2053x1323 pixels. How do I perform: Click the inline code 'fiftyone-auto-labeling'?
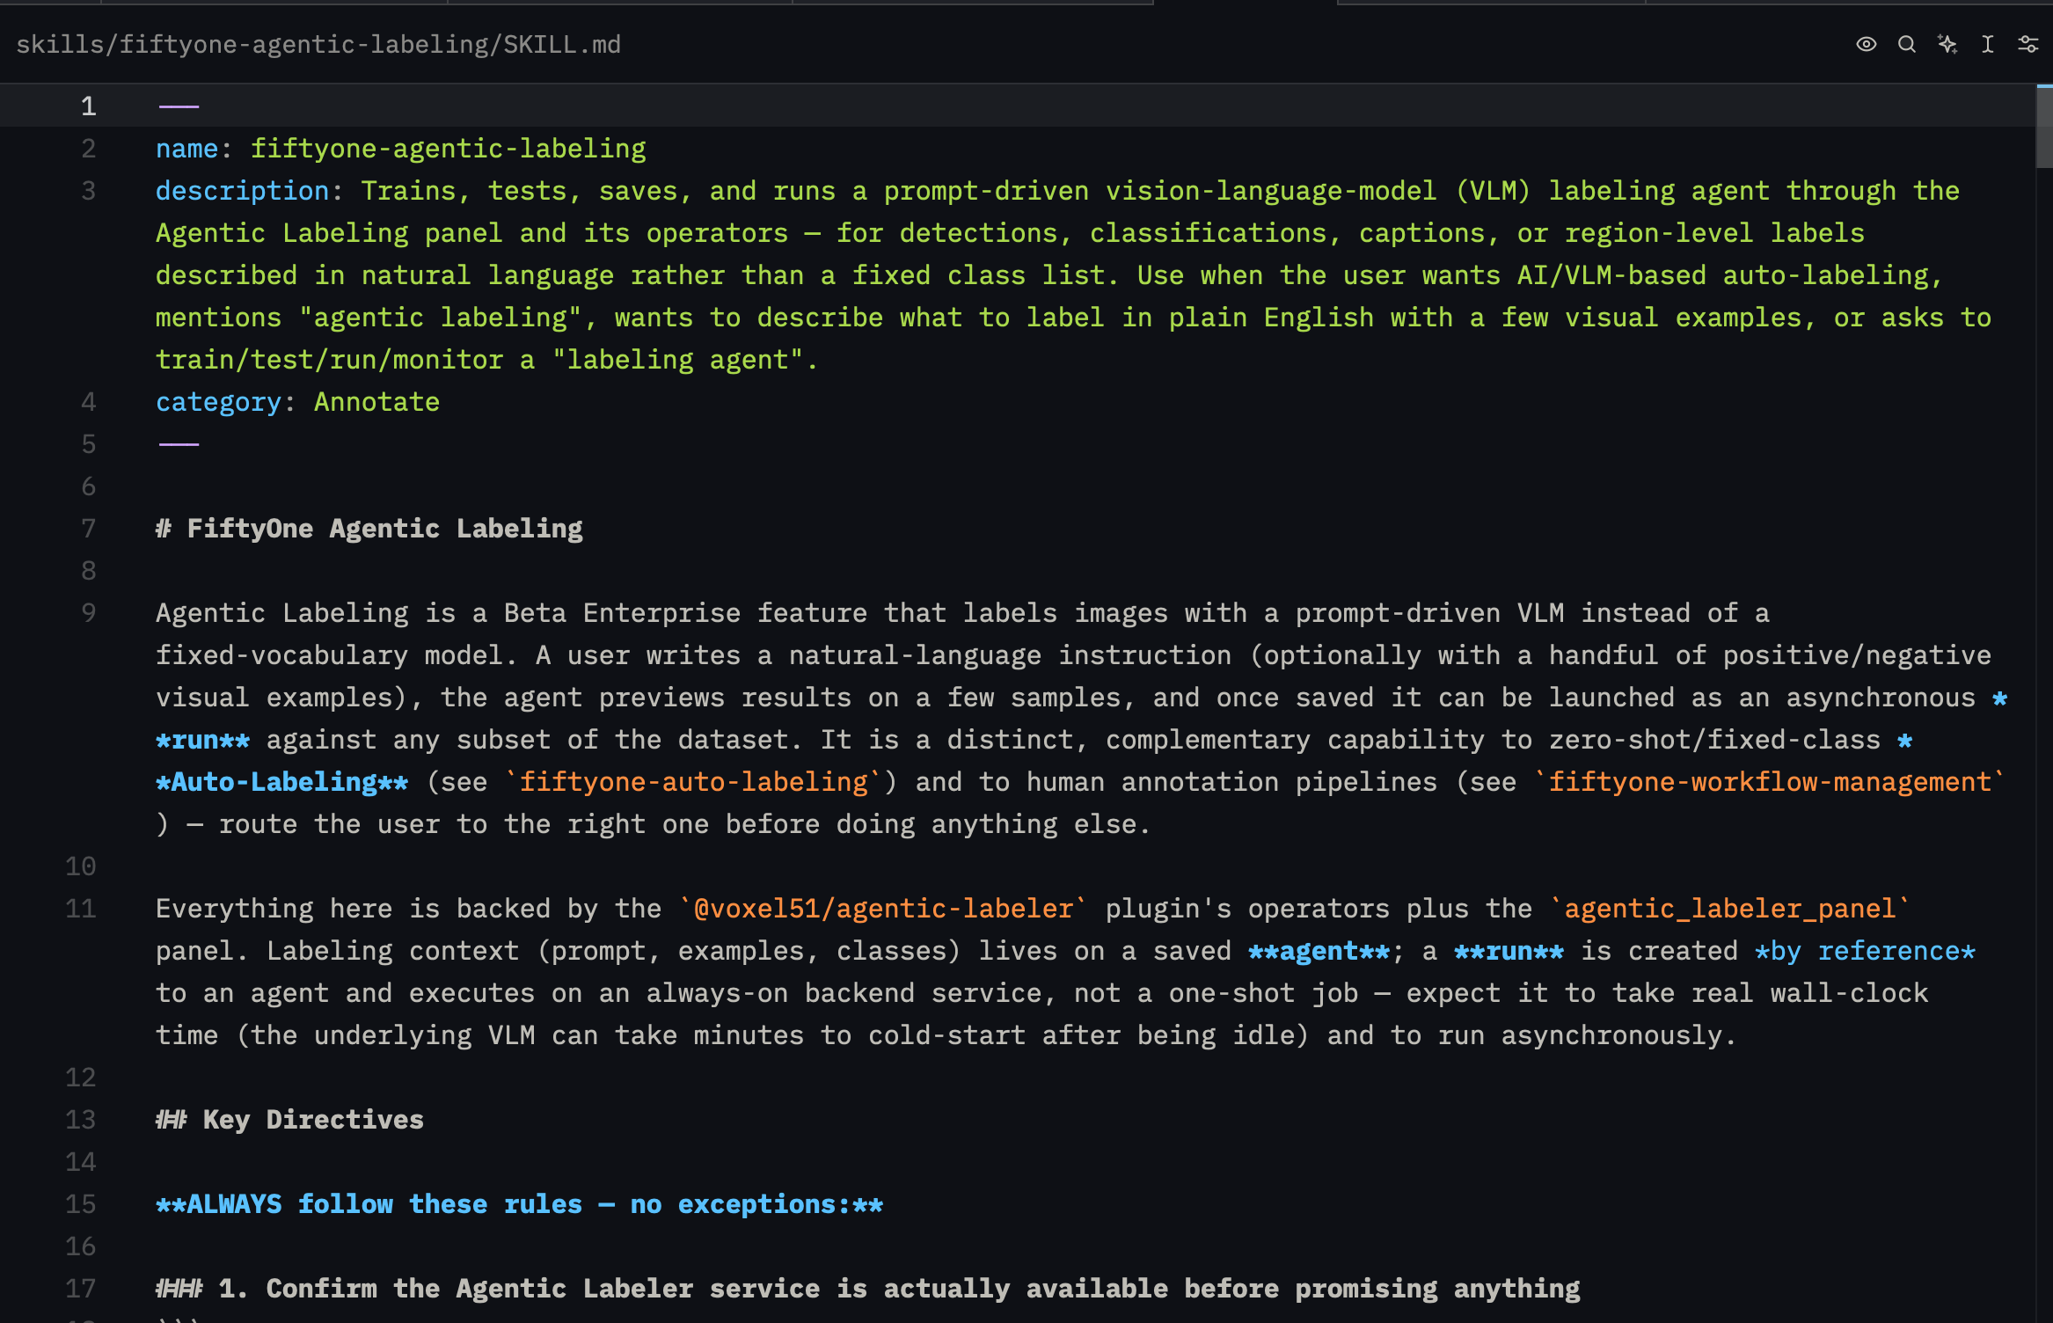pos(694,782)
